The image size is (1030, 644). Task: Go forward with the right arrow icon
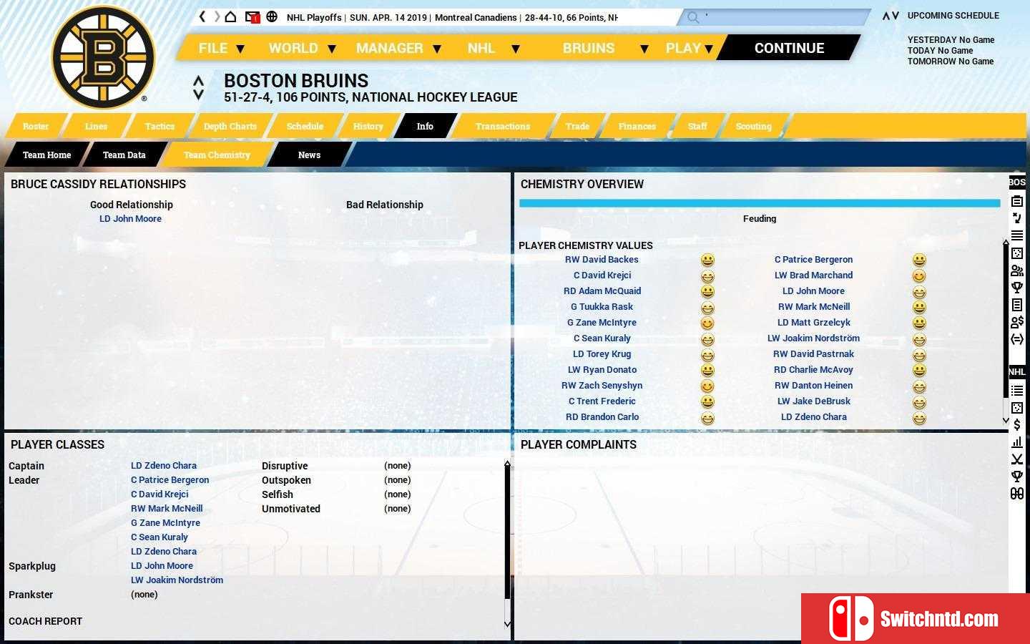(x=217, y=16)
